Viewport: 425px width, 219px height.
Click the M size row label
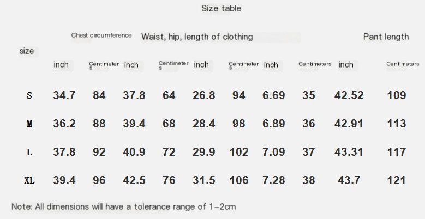(x=29, y=124)
